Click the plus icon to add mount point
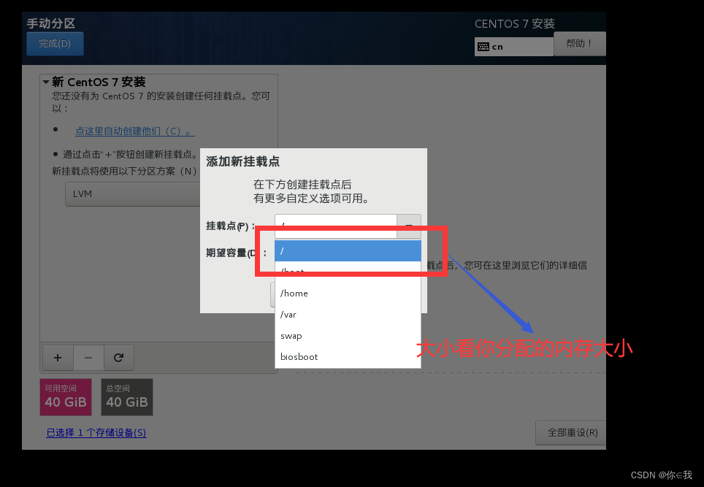The width and height of the screenshot is (704, 487). point(58,358)
